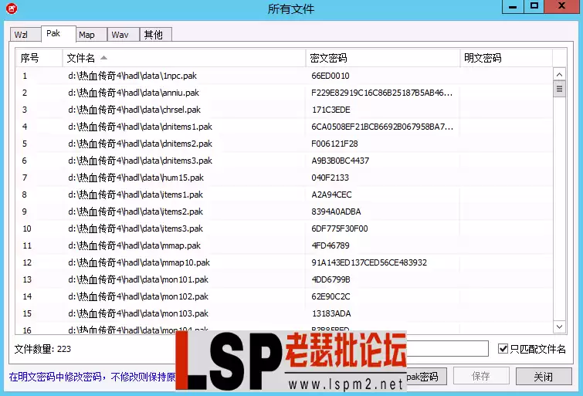Viewport: 583px width, 396px height.
Task: Click the 文件数量: 223 label
Action: coord(42,349)
